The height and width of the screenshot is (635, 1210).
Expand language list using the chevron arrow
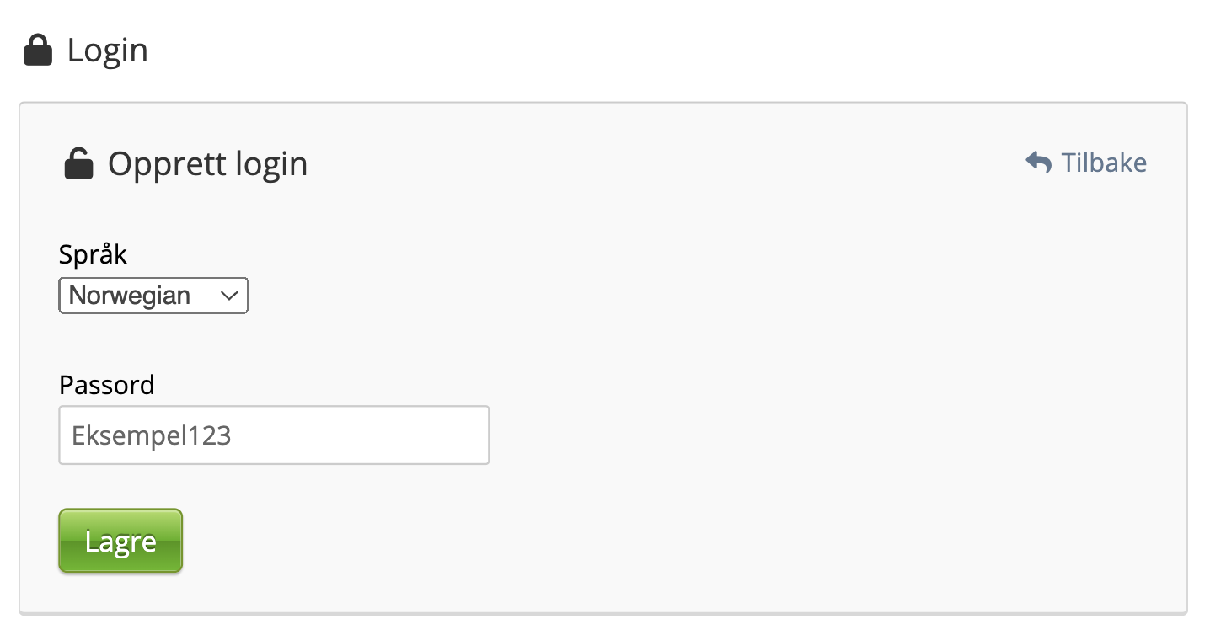228,296
